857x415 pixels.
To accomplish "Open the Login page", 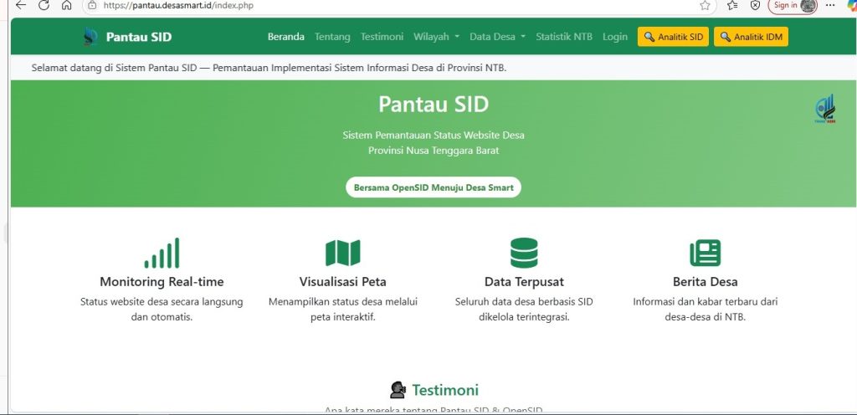I will 615,37.
